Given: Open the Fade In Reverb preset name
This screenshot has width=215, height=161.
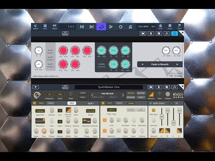Looking at the screenshot, I should click(x=160, y=64).
